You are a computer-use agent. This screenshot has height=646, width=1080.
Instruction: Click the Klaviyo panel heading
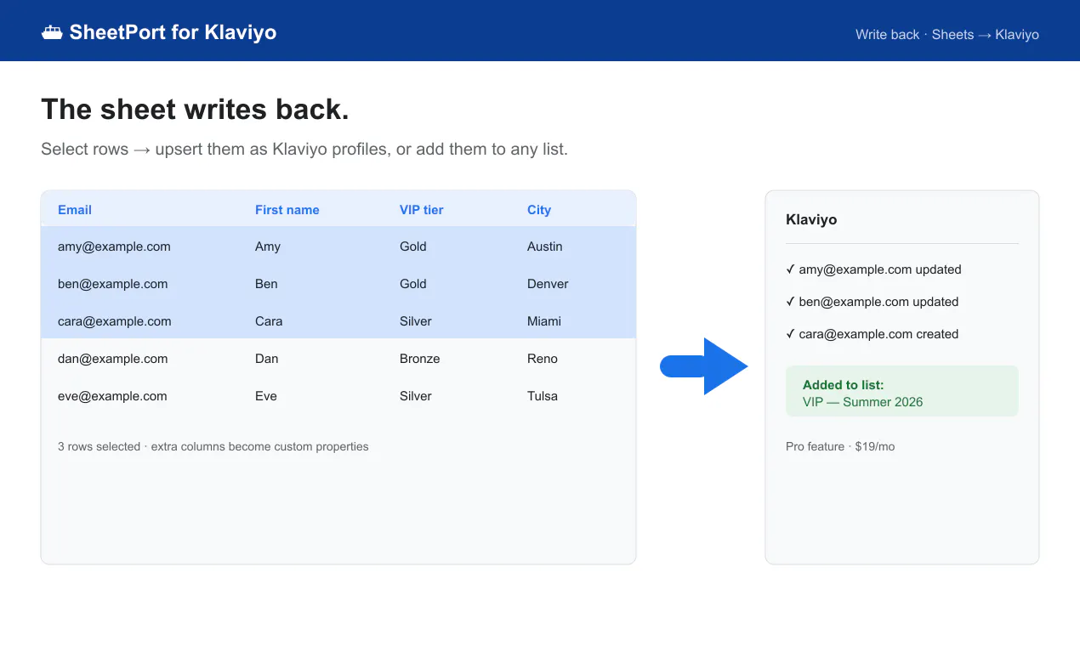click(x=811, y=219)
